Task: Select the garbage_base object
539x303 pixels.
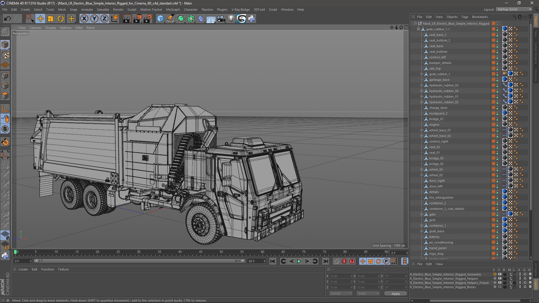Action: pos(439,80)
